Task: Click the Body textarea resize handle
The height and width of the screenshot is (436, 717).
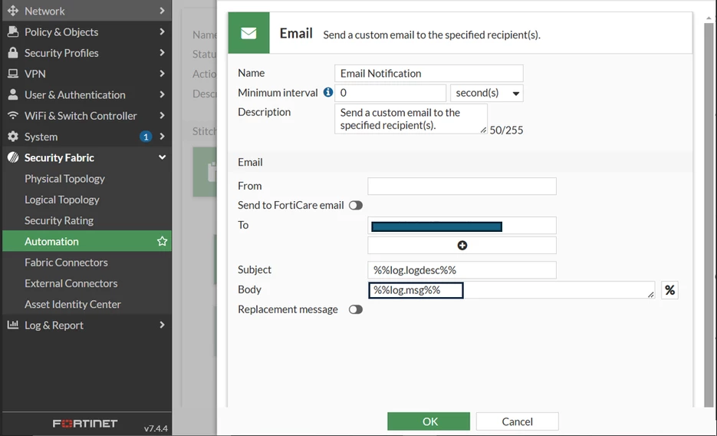Action: point(651,295)
